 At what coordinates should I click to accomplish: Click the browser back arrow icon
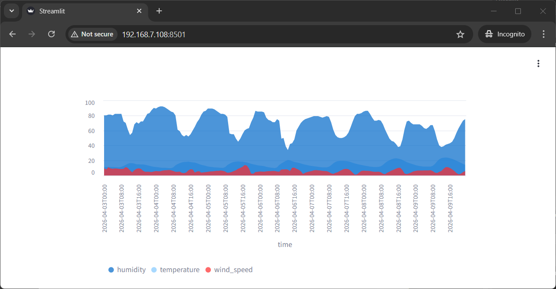(12, 34)
